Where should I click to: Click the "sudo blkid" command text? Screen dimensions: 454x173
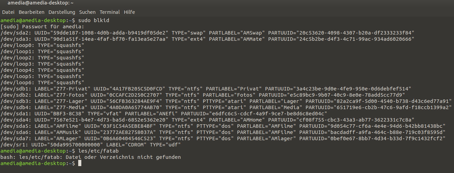[93, 20]
